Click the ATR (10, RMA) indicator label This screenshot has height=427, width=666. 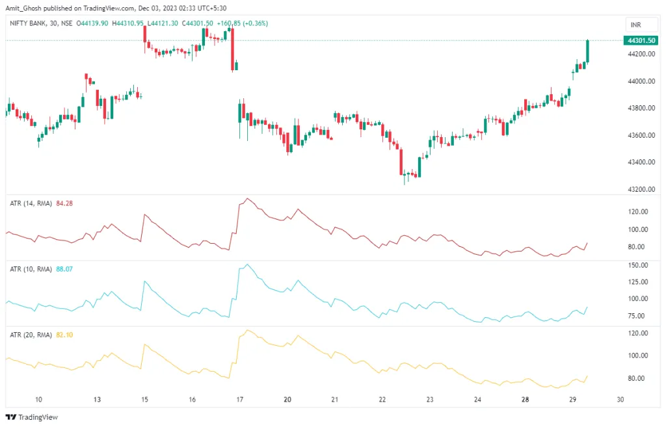[30, 268]
